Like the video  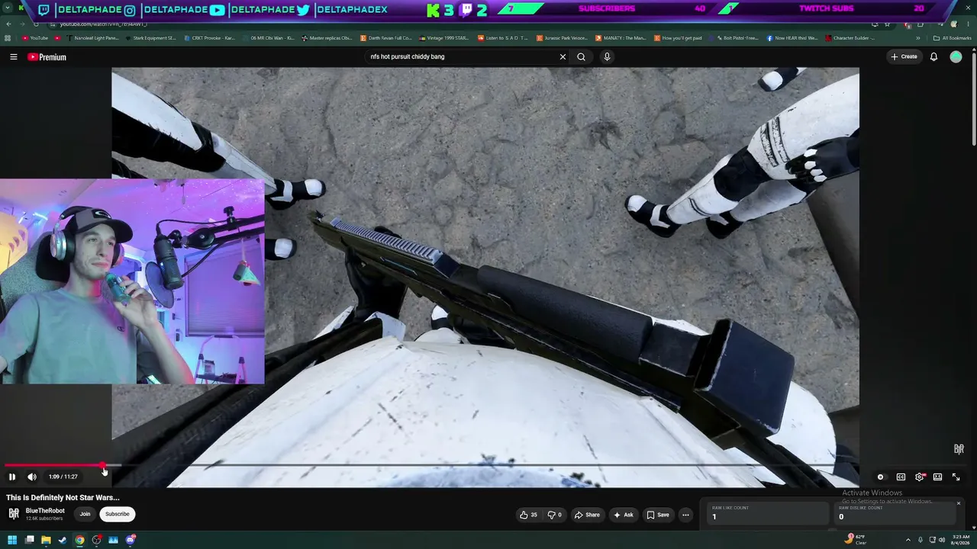coord(528,515)
